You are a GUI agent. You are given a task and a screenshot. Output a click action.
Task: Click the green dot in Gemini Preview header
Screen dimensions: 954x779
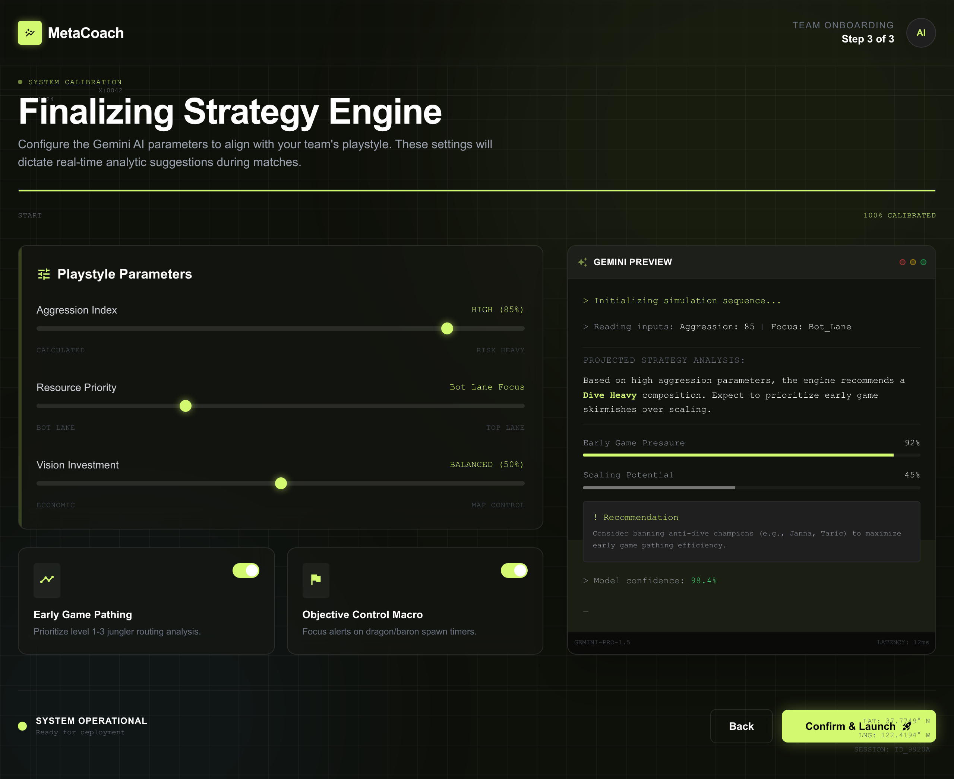pos(923,262)
